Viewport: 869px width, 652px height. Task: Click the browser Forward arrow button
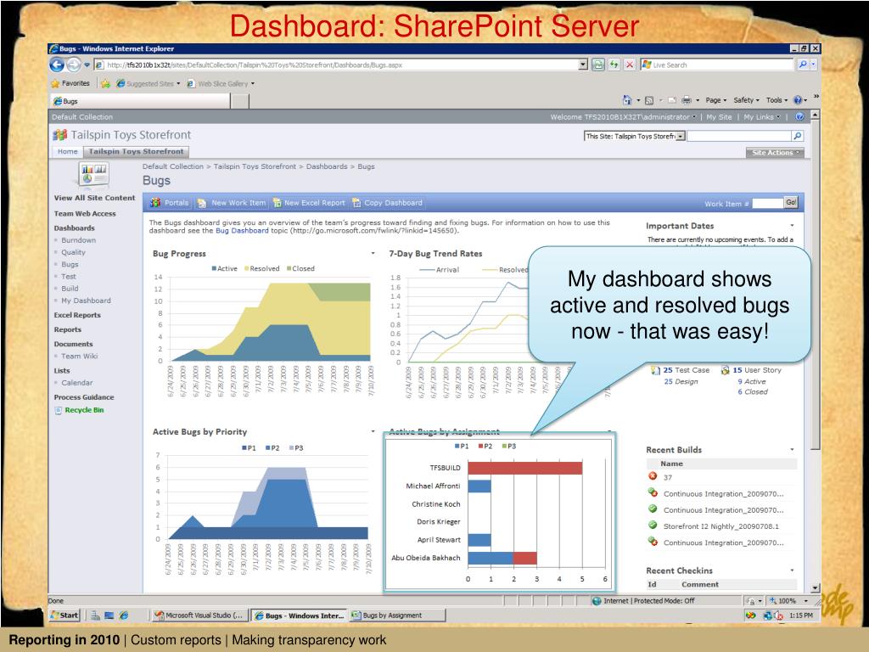click(x=74, y=65)
